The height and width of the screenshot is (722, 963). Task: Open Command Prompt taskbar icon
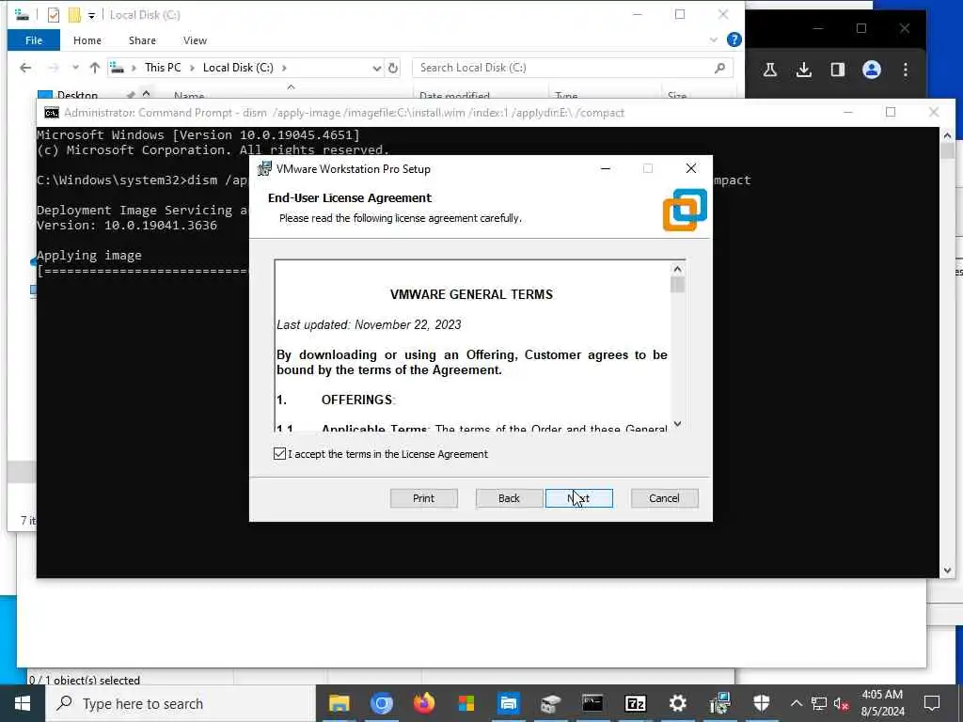tap(592, 703)
